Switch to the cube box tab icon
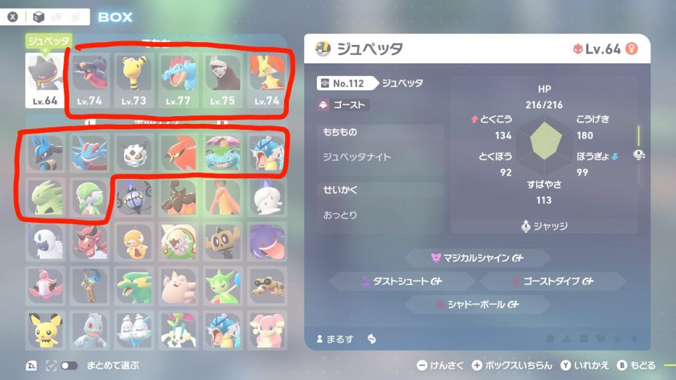This screenshot has height=380, width=676. [38, 16]
